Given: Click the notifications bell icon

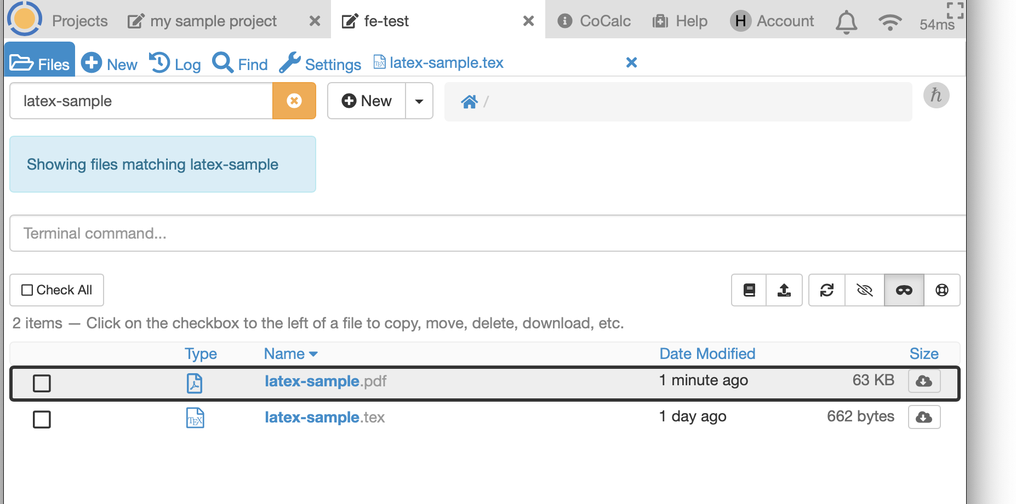Looking at the screenshot, I should coord(846,22).
